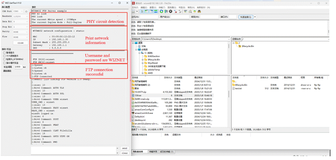Image resolution: width=336 pixels, height=160 pixels.
Task: Disconnect from server icon with red X
Action: click(x=175, y=11)
